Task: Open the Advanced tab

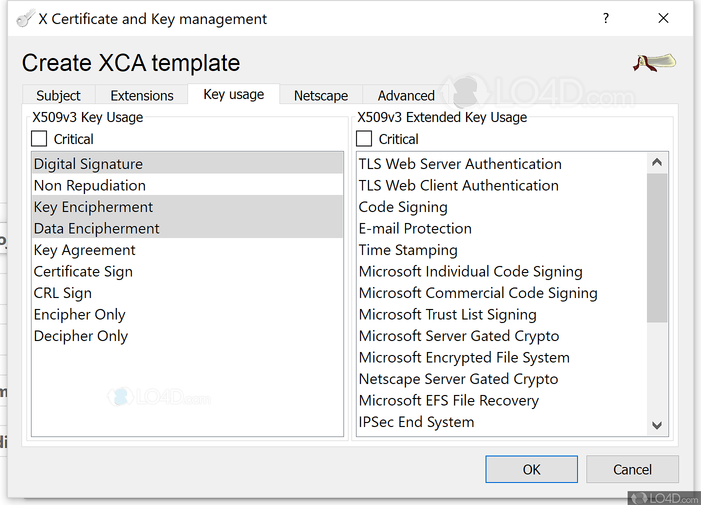Action: 406,95
